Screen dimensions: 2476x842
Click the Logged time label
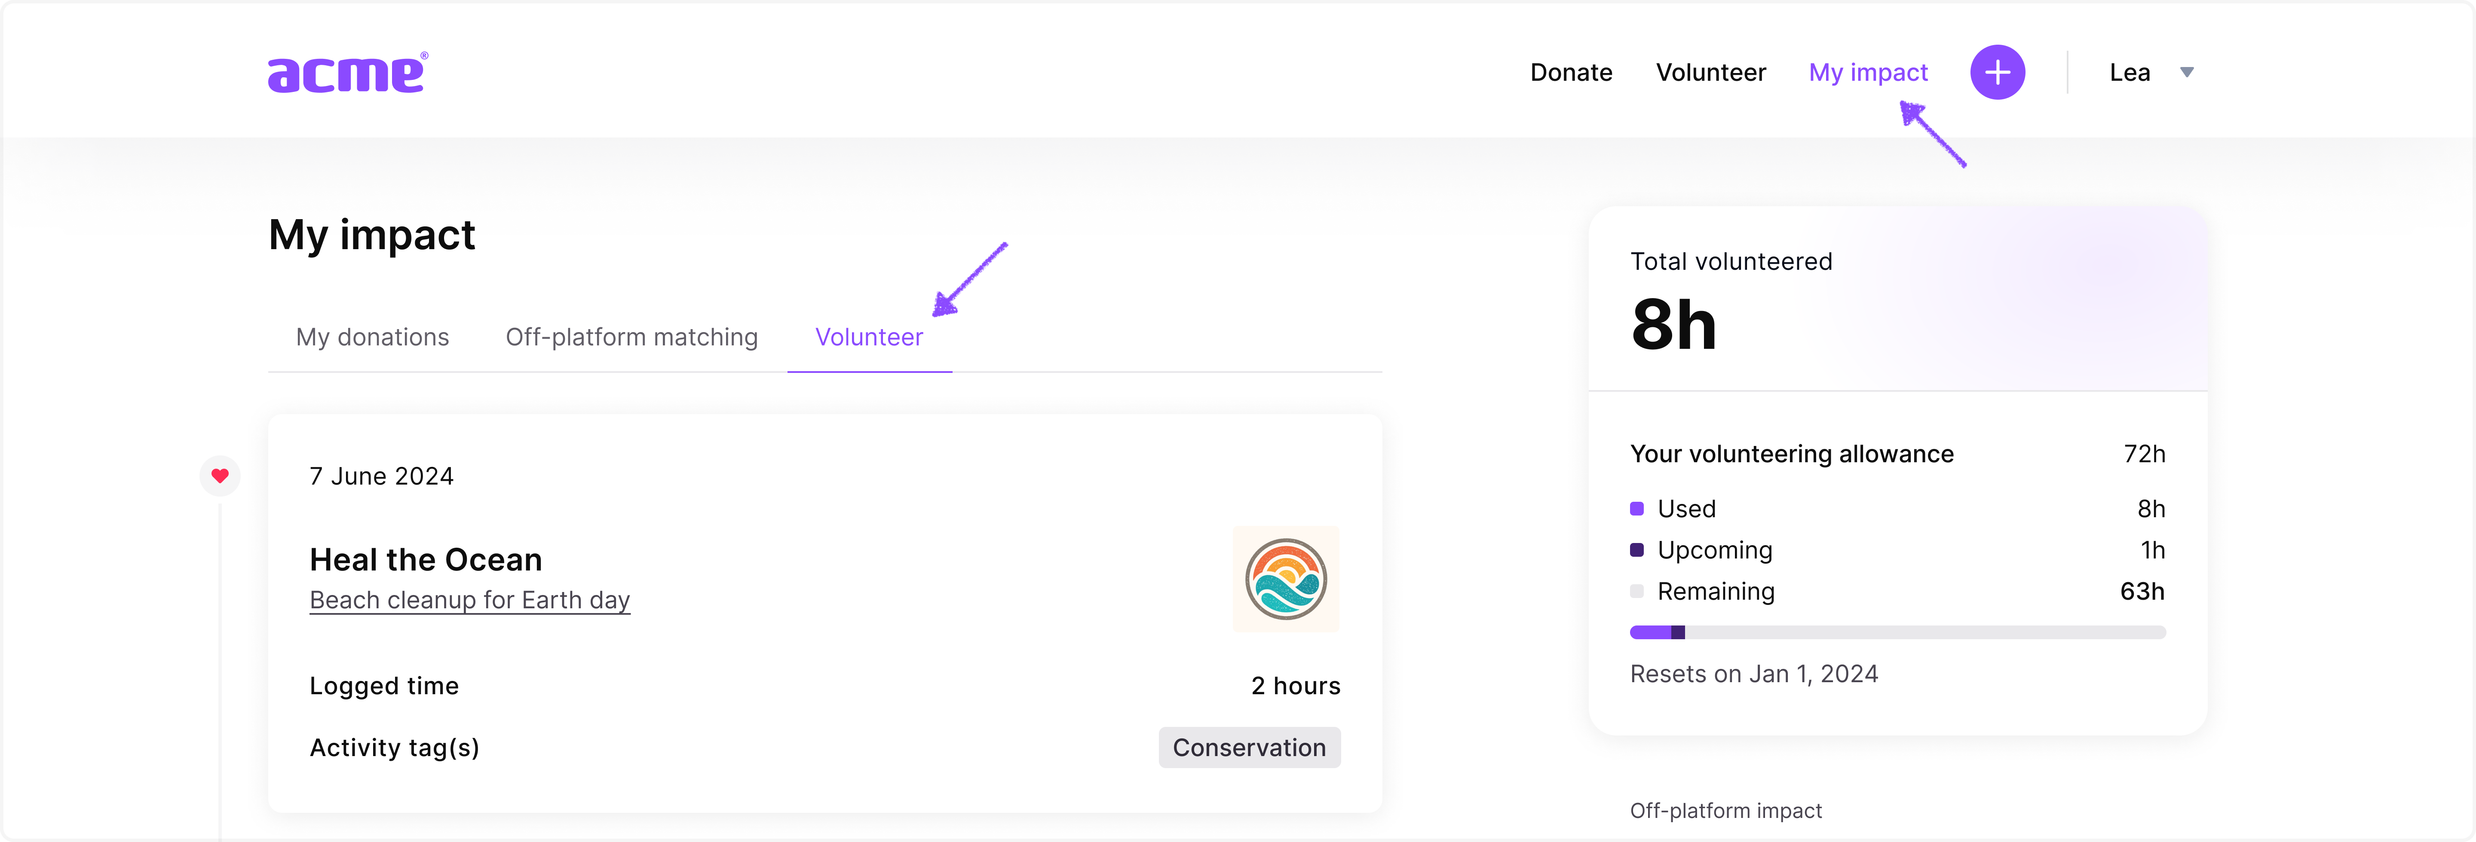coord(384,686)
